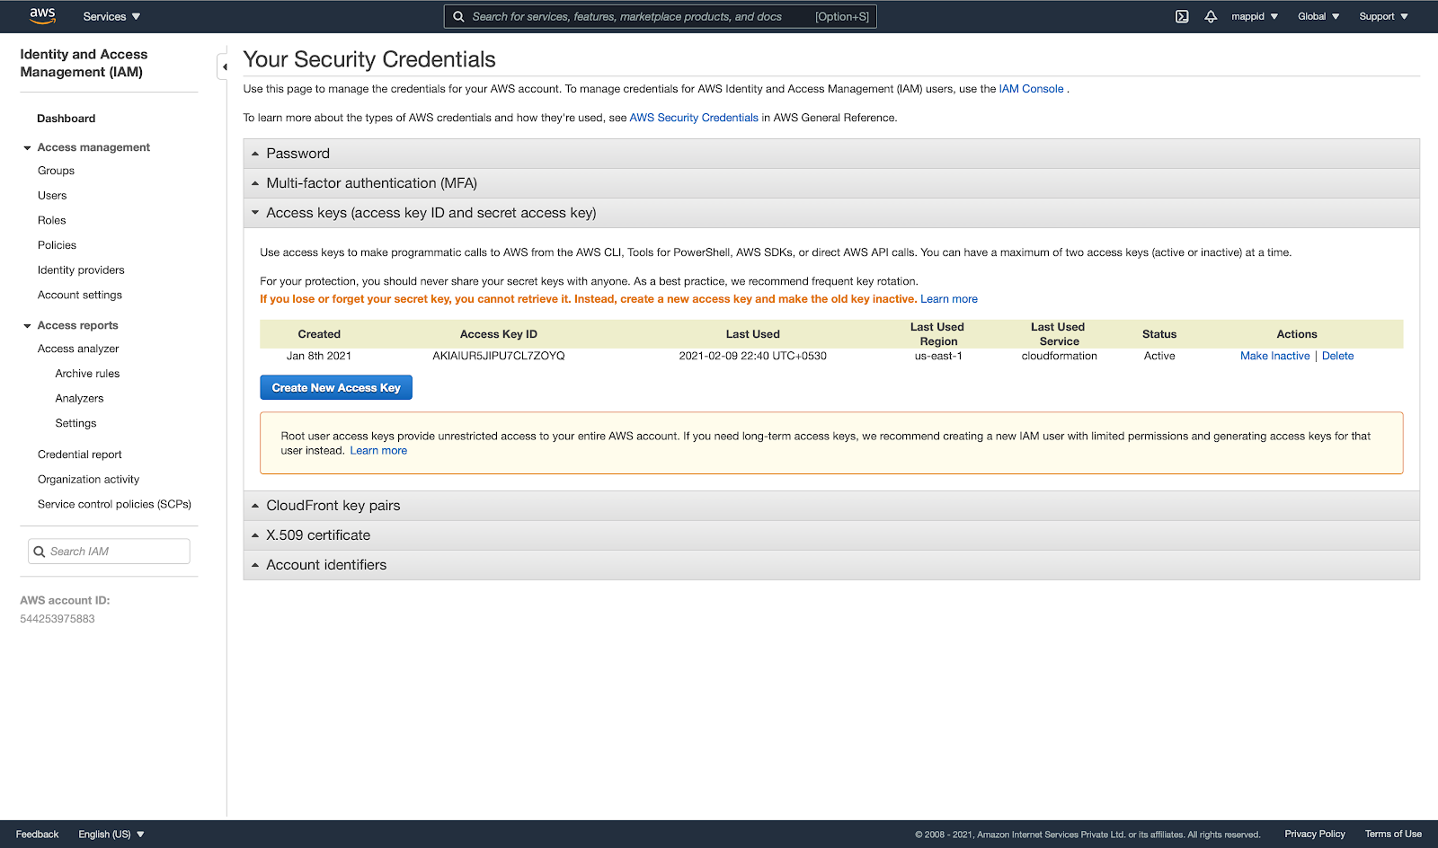Click the Jan 8th 2021 created date
This screenshot has height=848, width=1438.
pos(319,356)
